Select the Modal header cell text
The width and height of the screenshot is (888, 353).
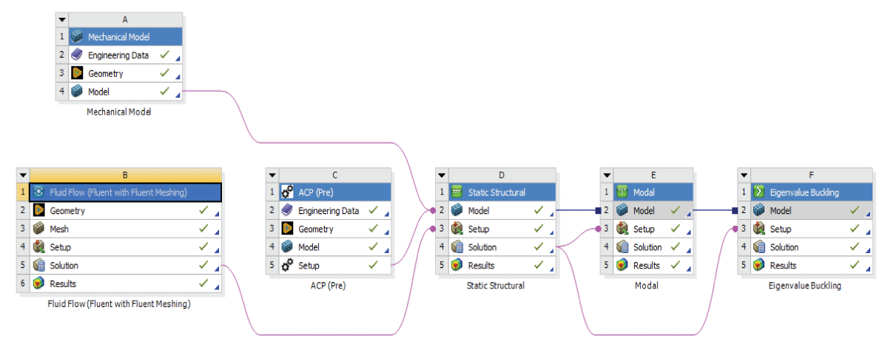tap(643, 192)
